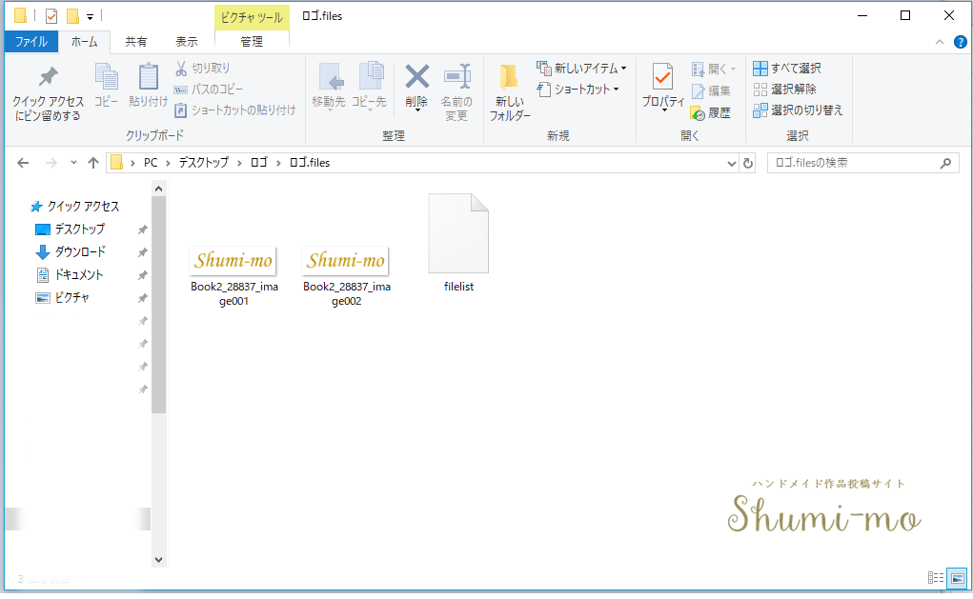Select the filelist file
The width and height of the screenshot is (973, 599).
coord(458,243)
